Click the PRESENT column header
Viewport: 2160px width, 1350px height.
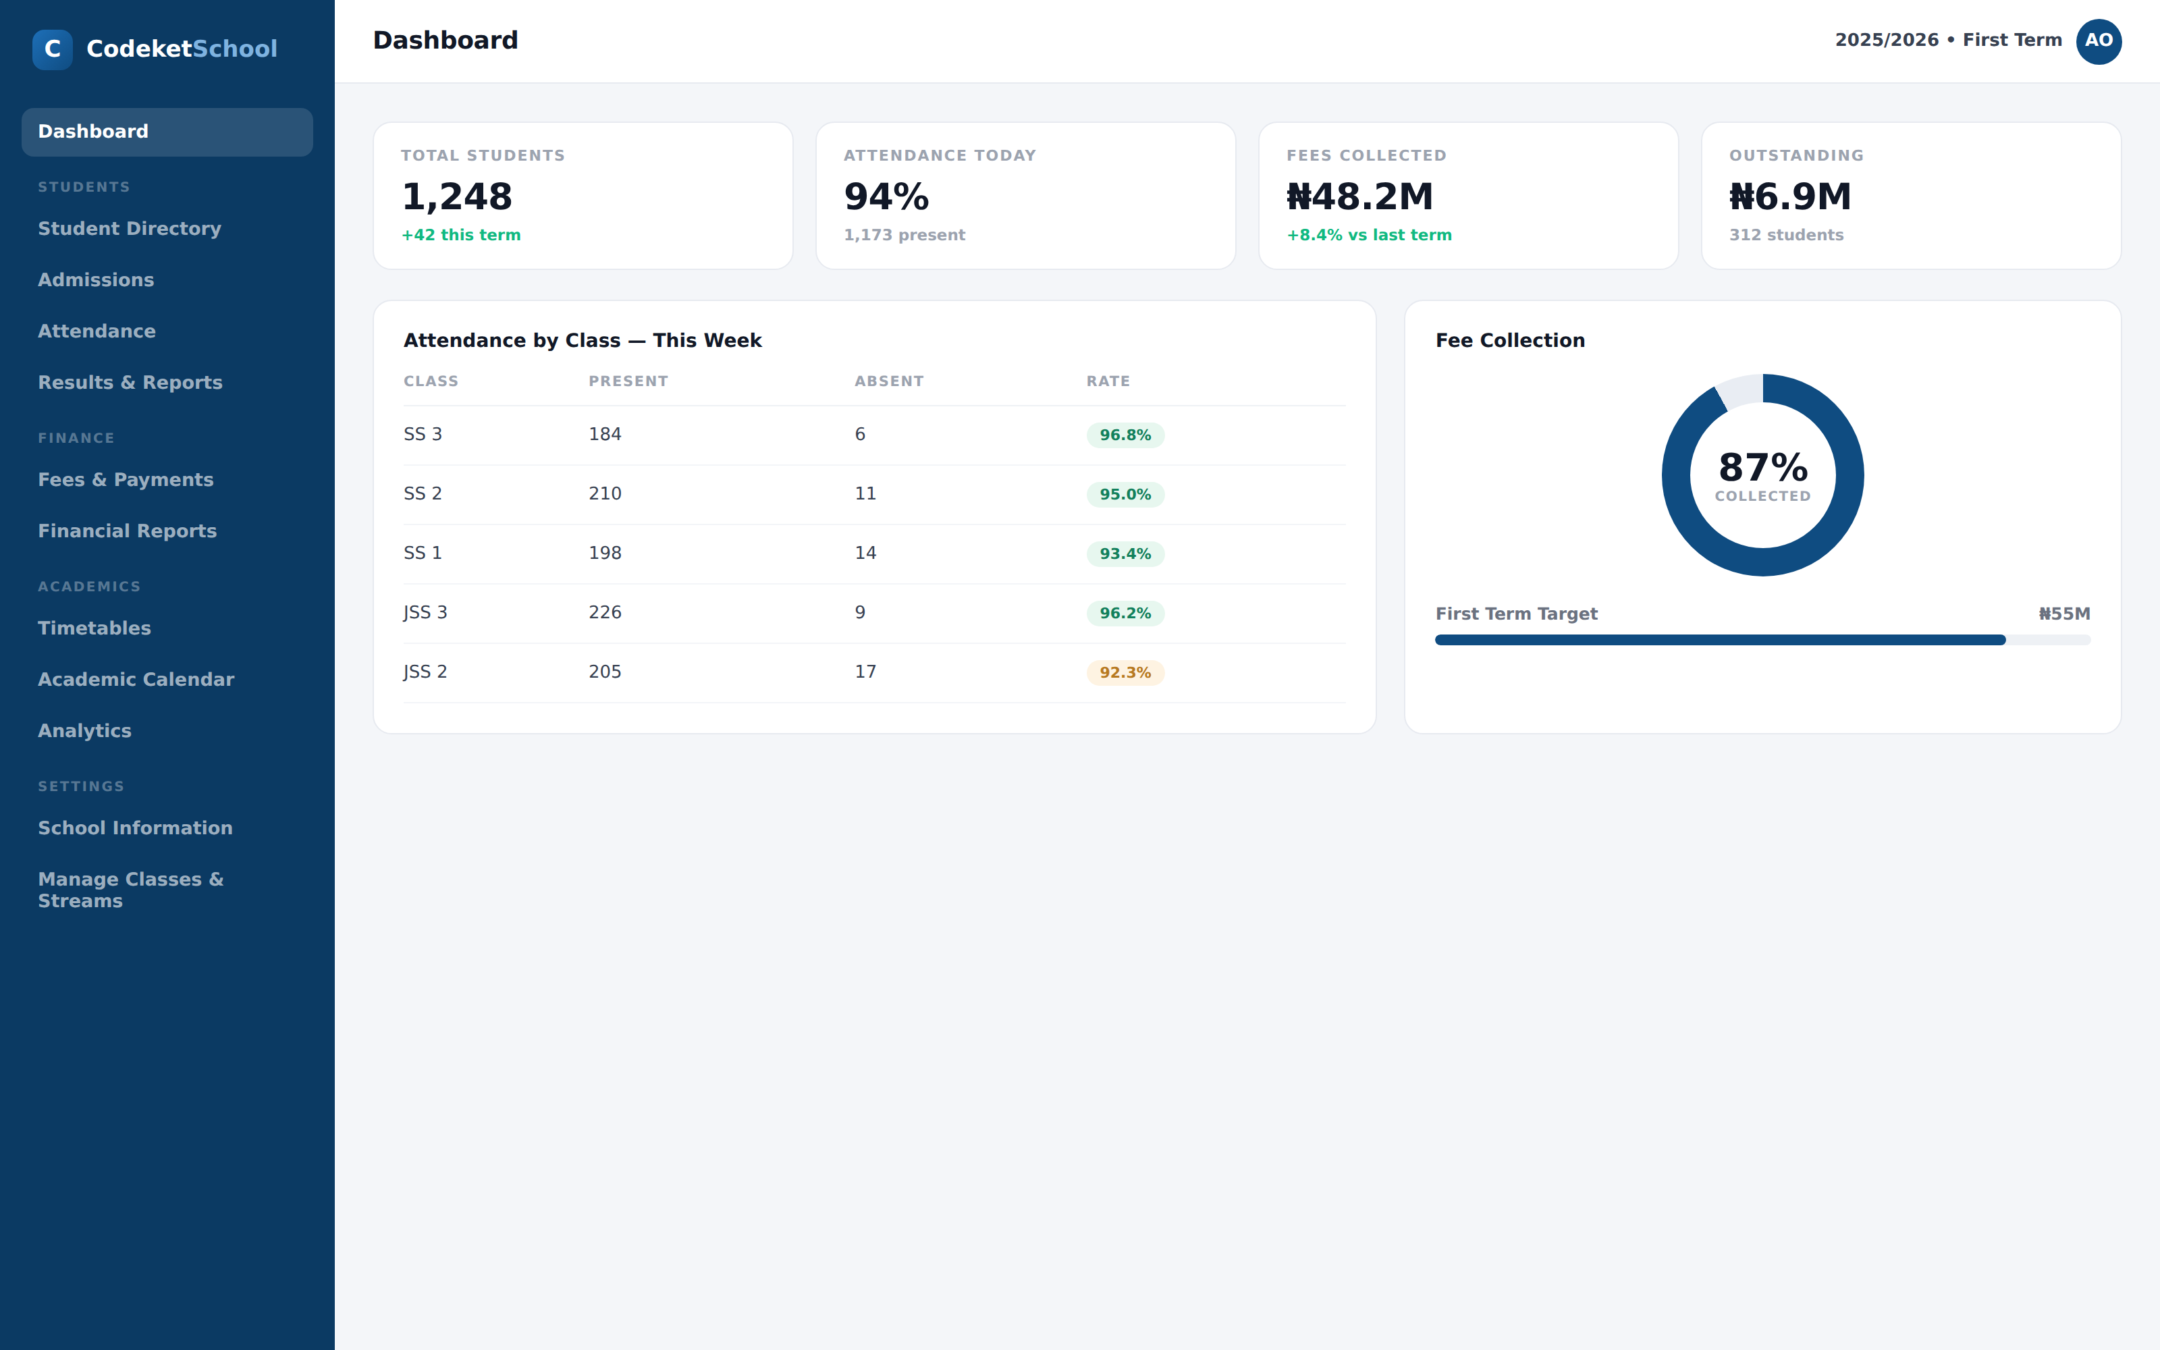(628, 381)
